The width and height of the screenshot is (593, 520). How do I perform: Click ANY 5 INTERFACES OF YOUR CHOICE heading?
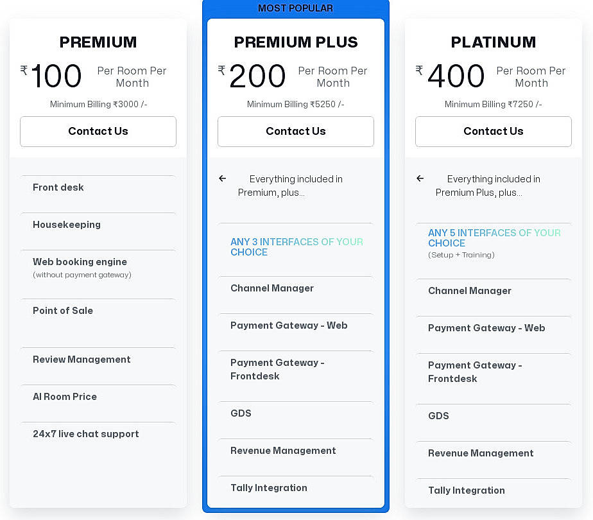click(494, 238)
